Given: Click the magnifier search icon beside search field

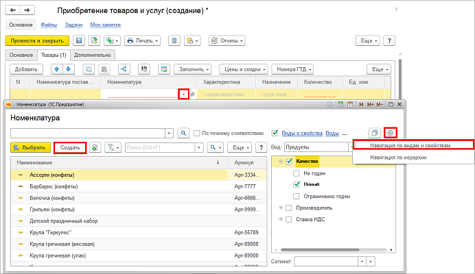Looking at the screenshot, I should 183,133.
